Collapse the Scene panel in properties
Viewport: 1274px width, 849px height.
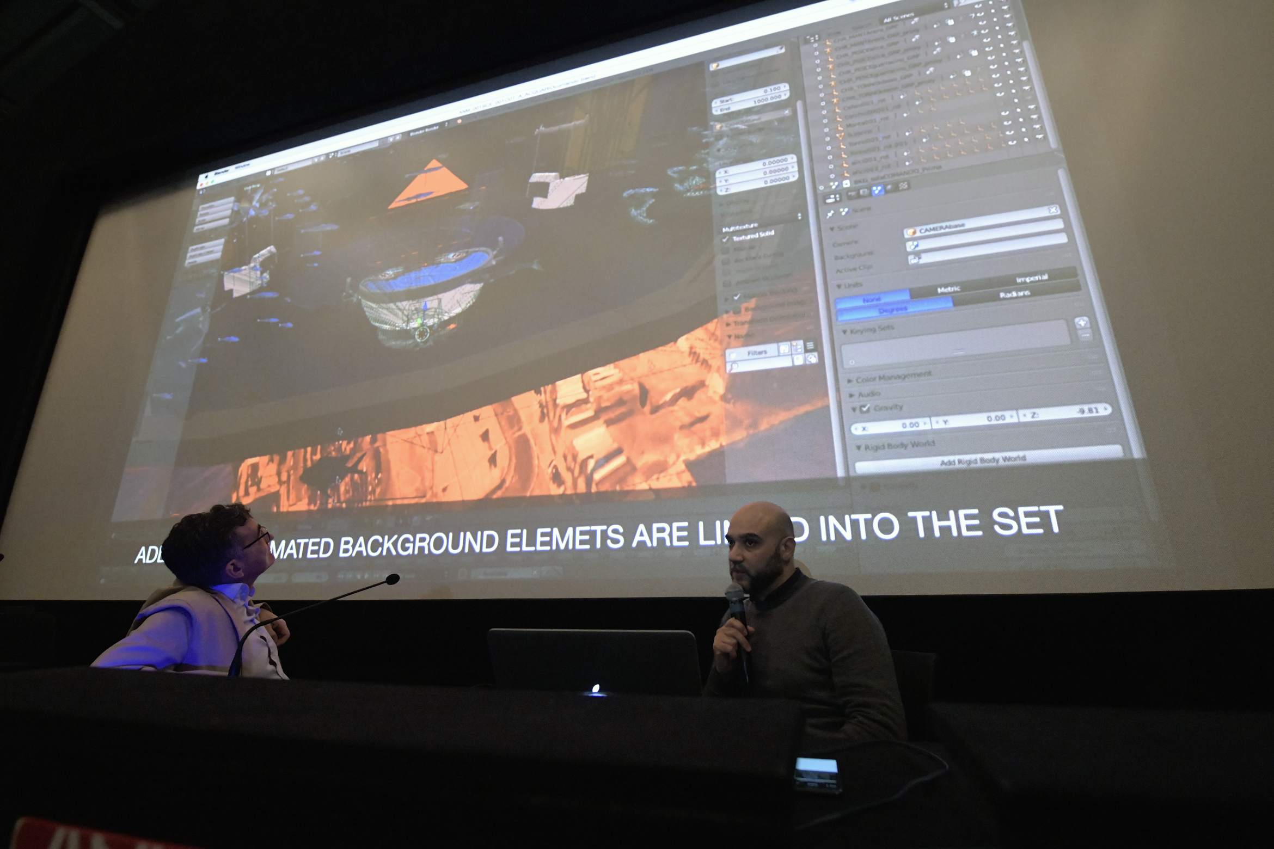point(832,229)
